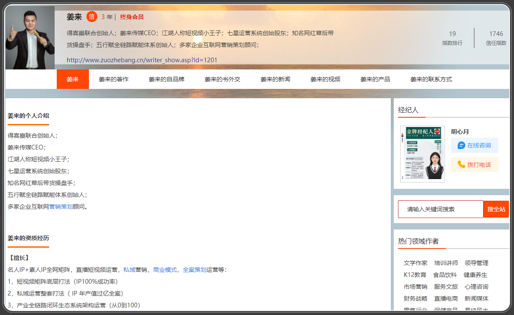Select the 姜来 home tab

(73, 79)
